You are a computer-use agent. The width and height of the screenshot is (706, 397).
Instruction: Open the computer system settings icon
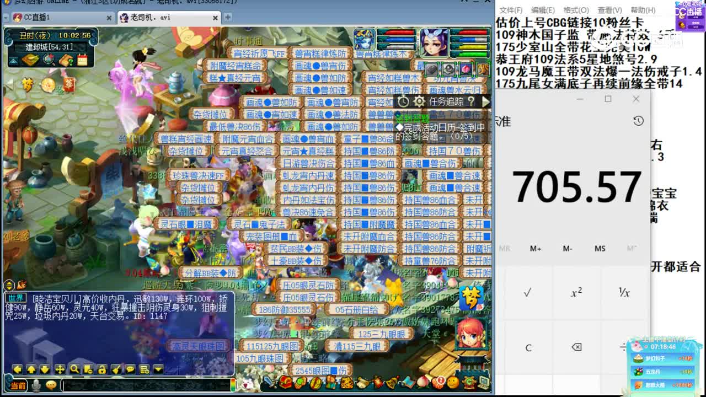point(484,382)
